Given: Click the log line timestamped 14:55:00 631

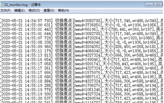Looking at the screenshot, I should pos(82,25).
